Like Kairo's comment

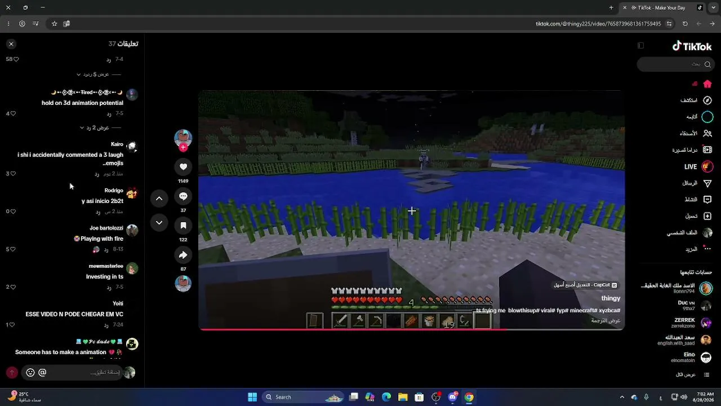click(13, 174)
